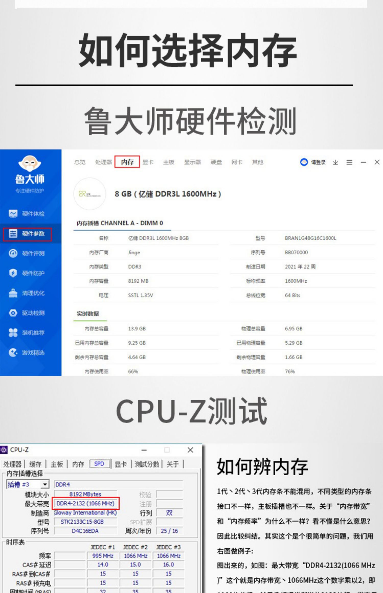
Task: Click the 电压 value 'SSTL 1.35V'
Action: (x=140, y=295)
